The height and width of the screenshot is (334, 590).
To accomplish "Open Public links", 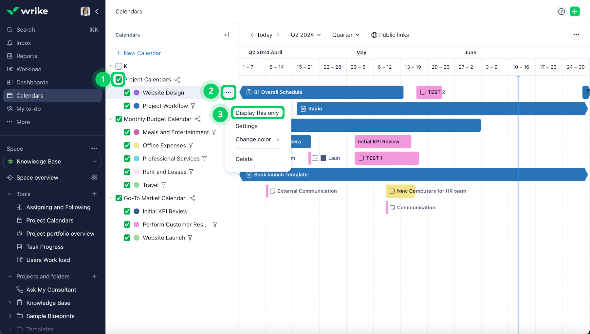I will [x=390, y=35].
